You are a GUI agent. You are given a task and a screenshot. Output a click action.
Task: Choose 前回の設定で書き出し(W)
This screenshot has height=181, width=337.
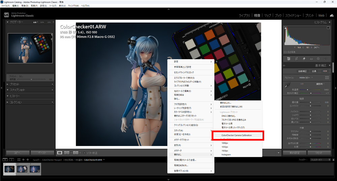[x=231, y=107]
